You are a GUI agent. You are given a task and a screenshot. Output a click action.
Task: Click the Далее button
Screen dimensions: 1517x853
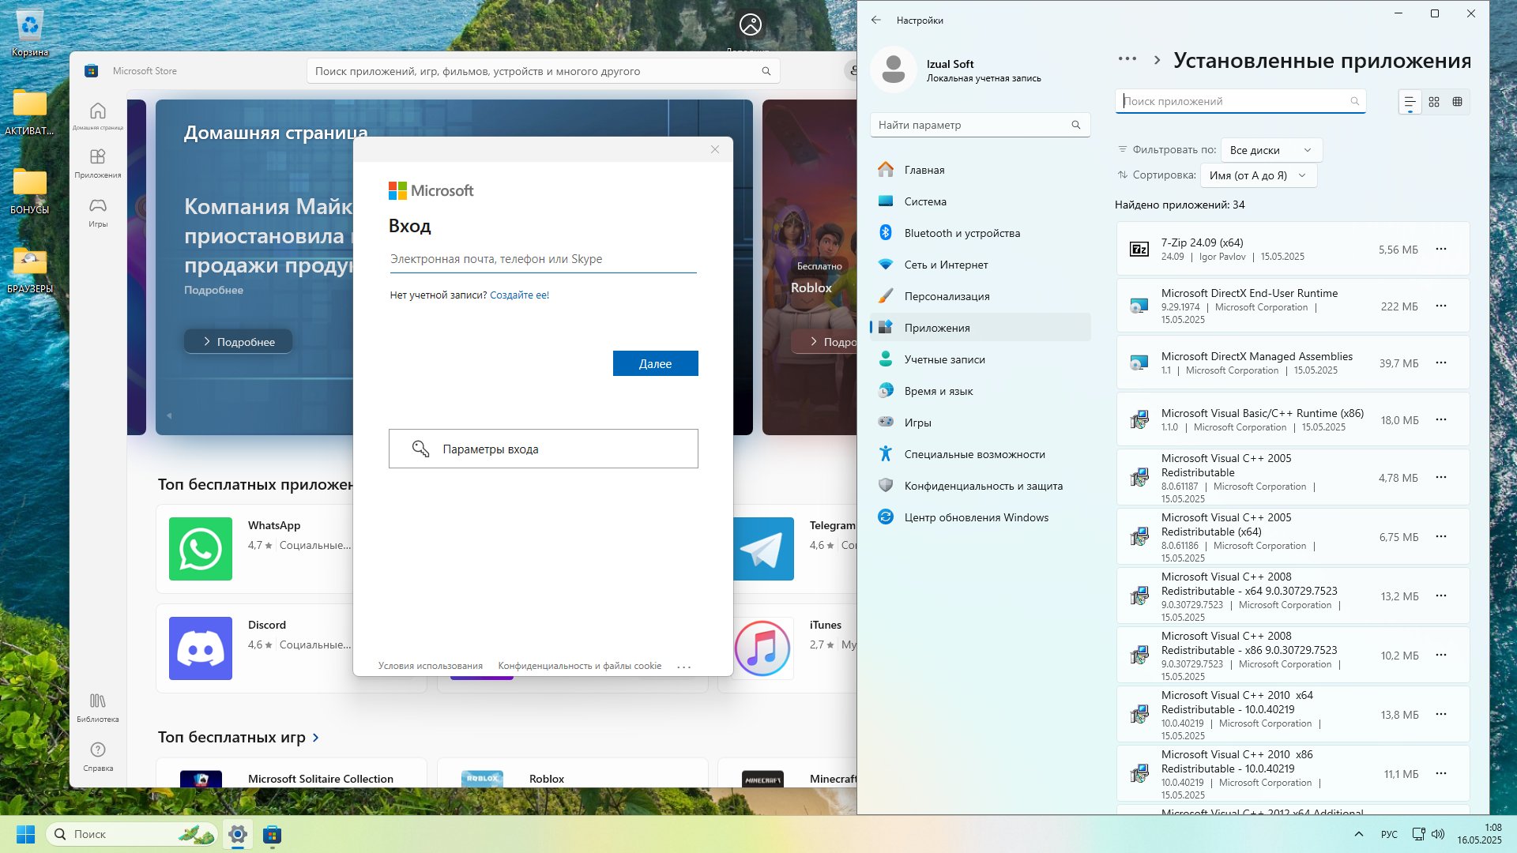(655, 363)
